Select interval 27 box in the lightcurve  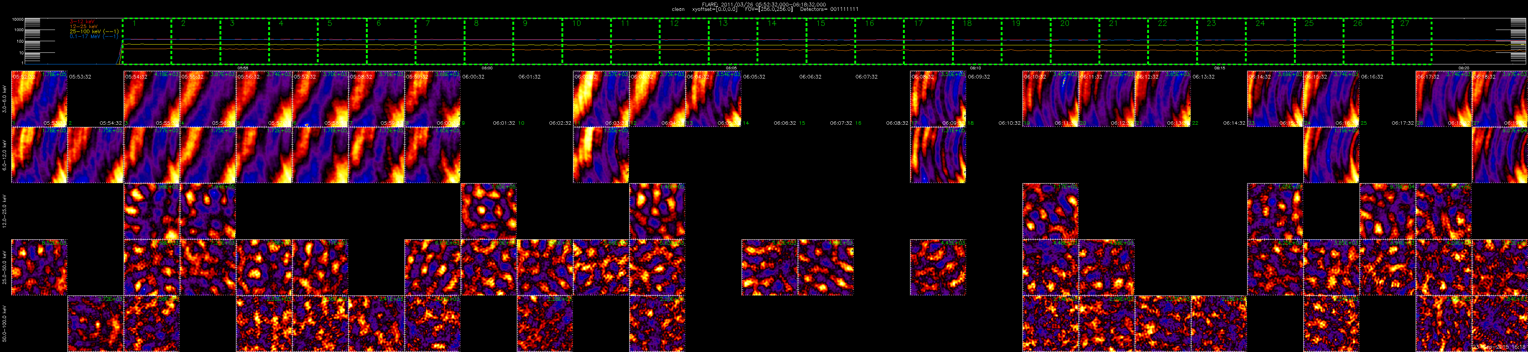[1412, 41]
